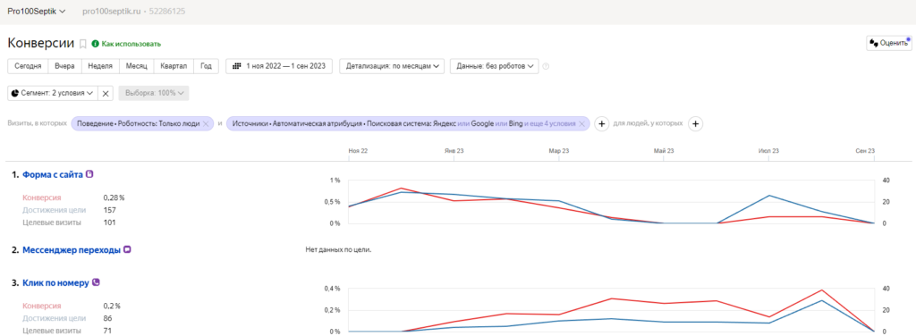Clear the segment with the X button
Screen dimensions: 916x336
point(106,93)
